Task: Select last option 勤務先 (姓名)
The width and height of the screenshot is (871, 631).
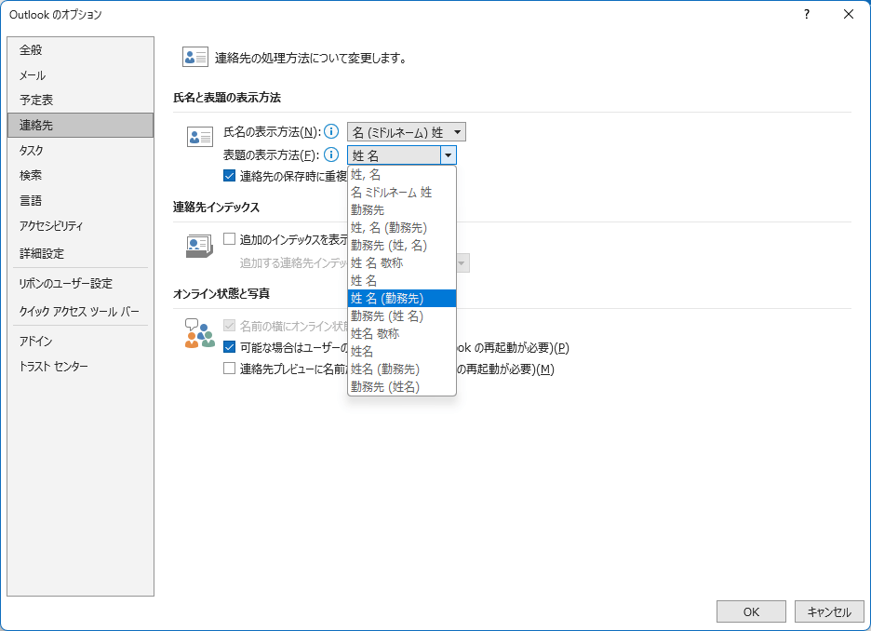Action: (402, 386)
